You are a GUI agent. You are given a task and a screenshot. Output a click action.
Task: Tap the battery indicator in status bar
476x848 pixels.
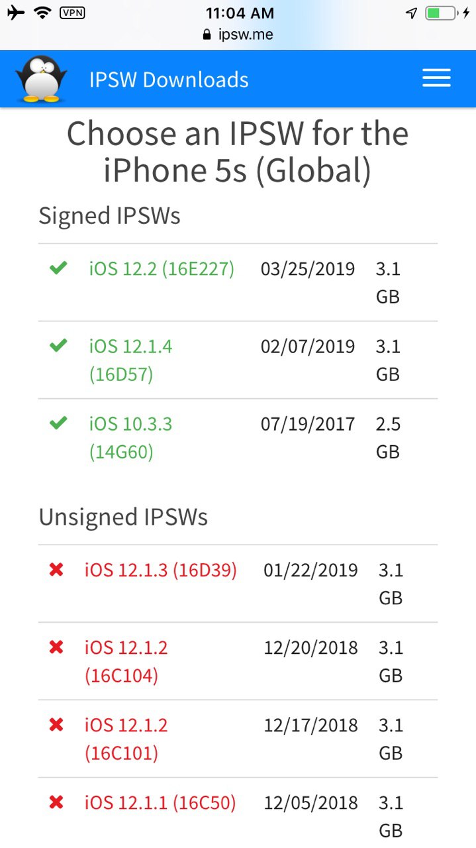coord(442,13)
